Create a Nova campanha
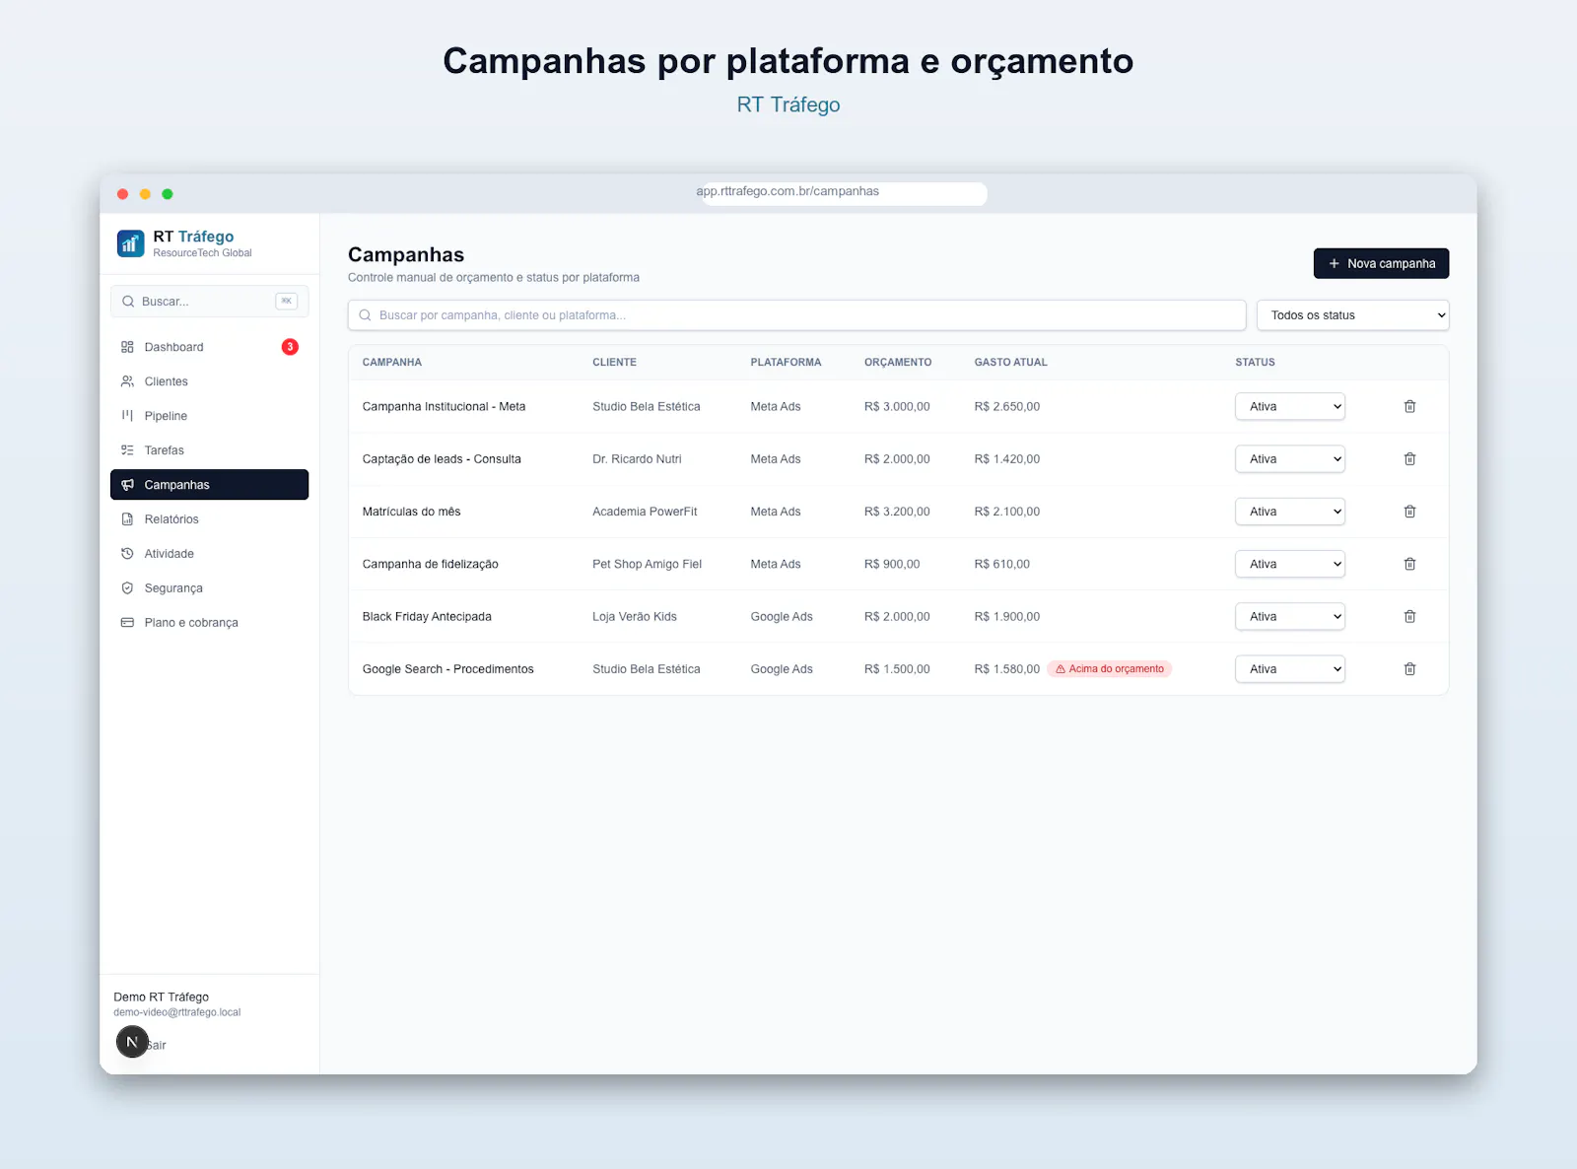Viewport: 1577px width, 1169px height. tap(1381, 263)
